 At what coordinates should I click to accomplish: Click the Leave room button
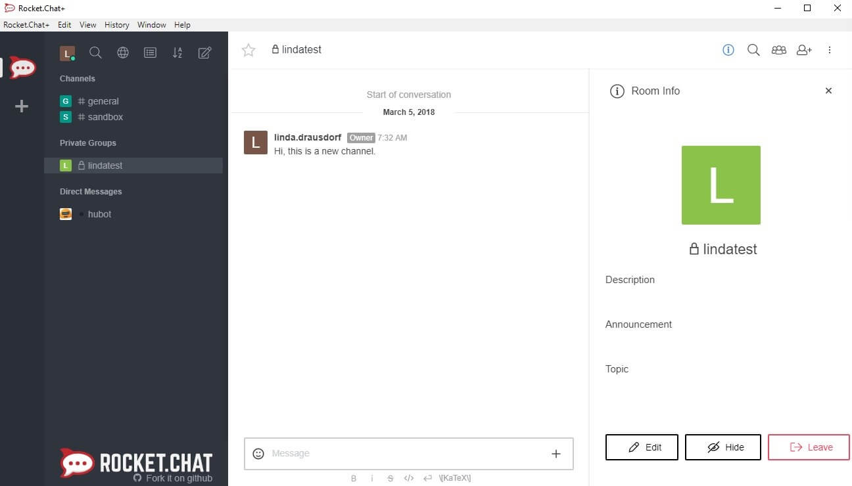coord(809,447)
